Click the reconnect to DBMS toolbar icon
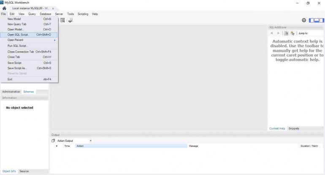This screenshot has height=175, width=325. (70, 20)
